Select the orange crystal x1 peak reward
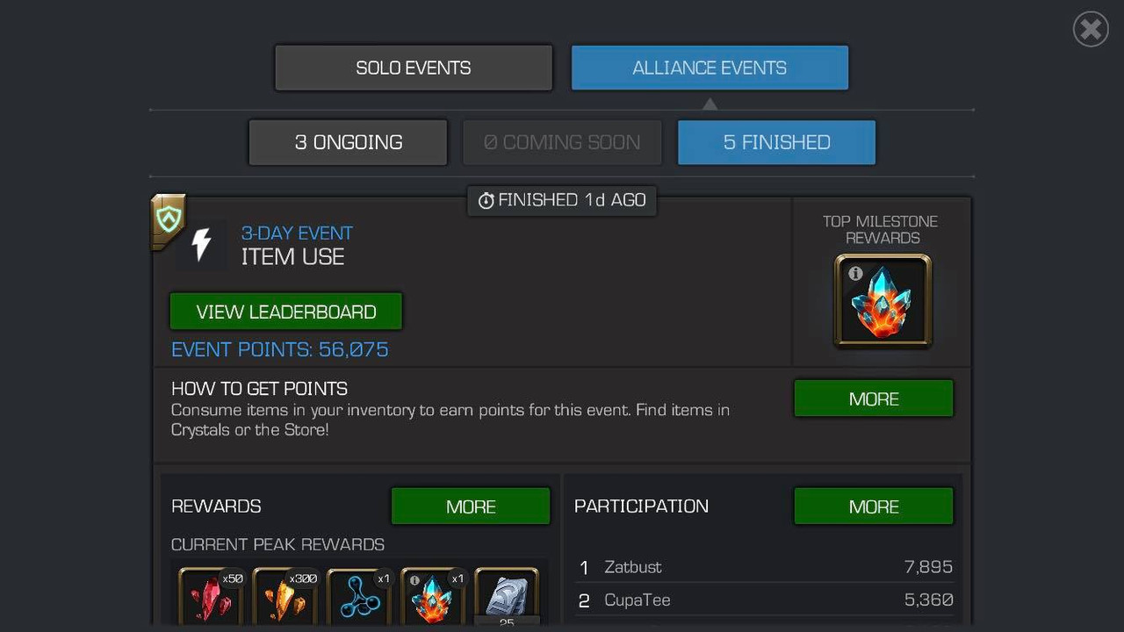 433,596
